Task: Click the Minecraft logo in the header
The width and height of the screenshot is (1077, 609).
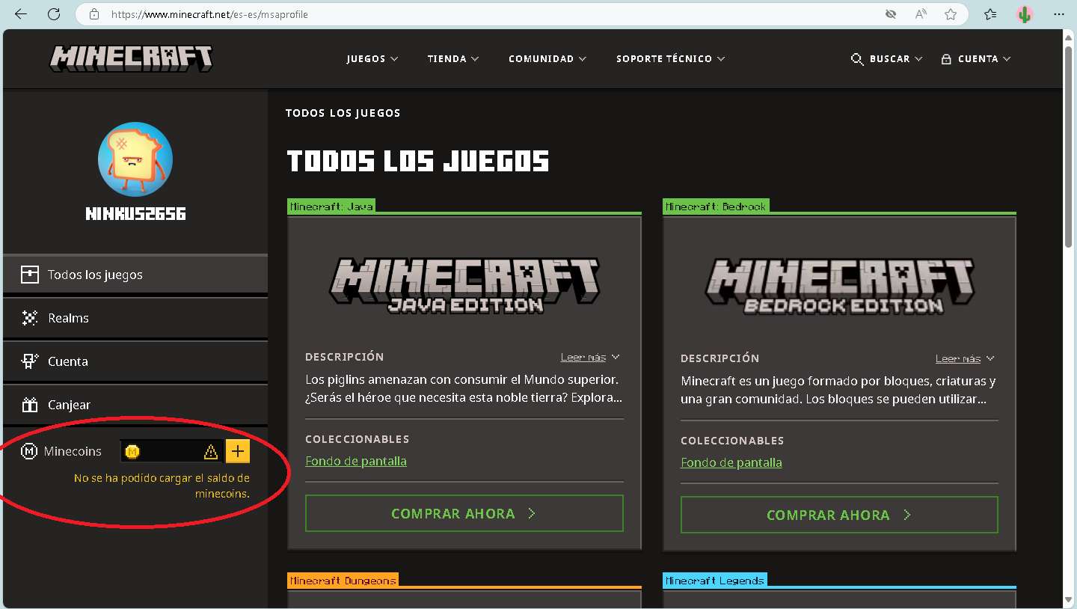Action: [131, 58]
